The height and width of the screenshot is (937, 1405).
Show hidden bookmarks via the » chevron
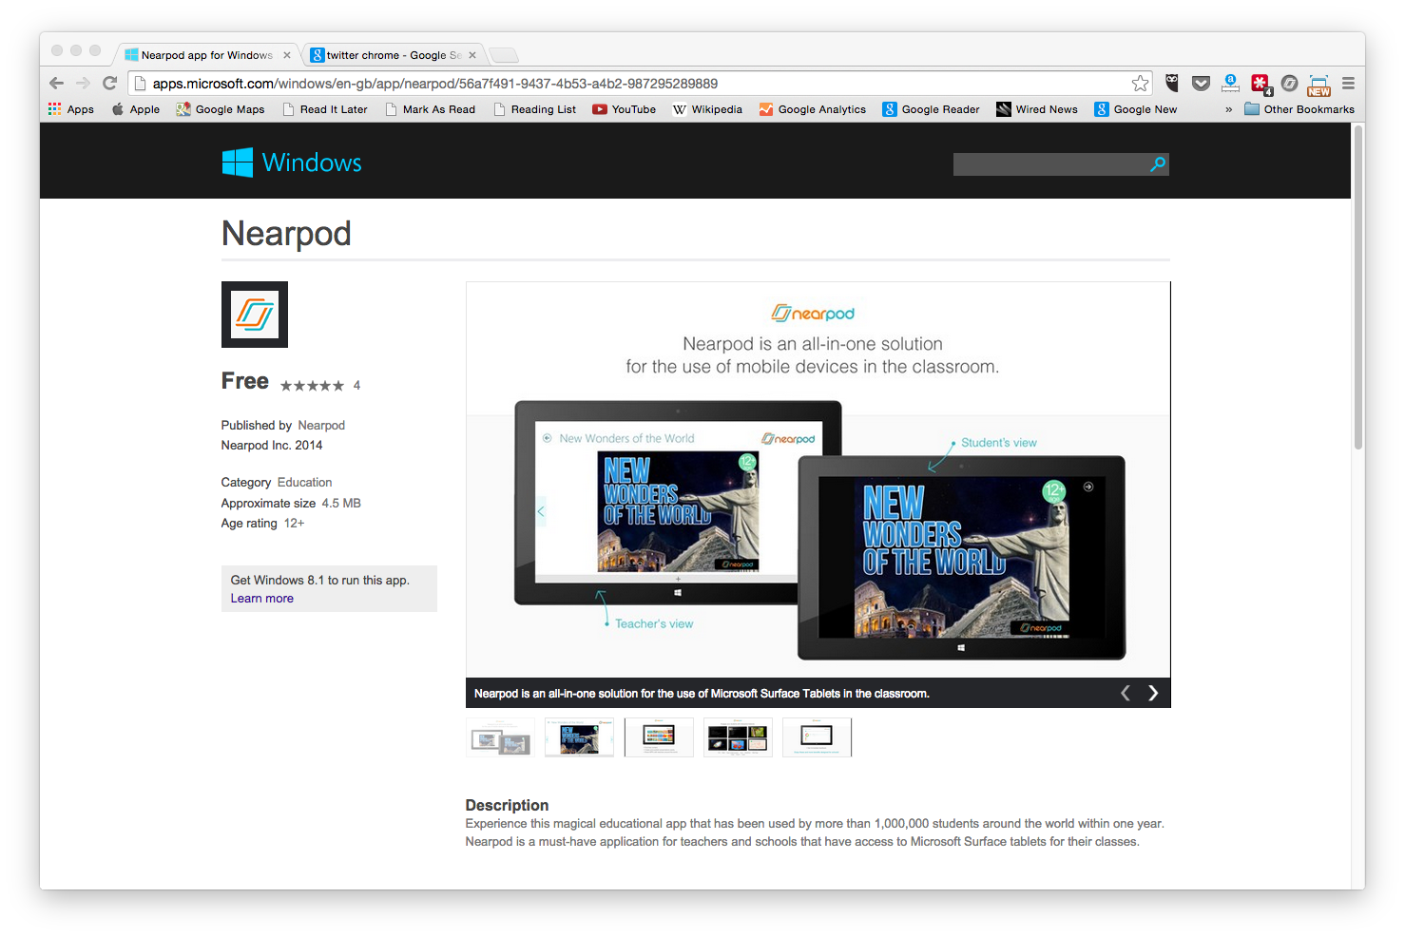1228,109
